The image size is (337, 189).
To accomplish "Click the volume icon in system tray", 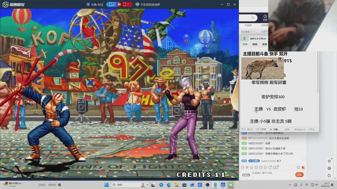I will click(316, 185).
